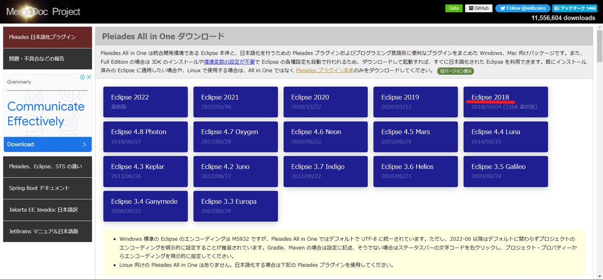Screen dimensions: 603x280
Task: Open the Grammarly Communicate Effectively ad
Action: pos(46,113)
